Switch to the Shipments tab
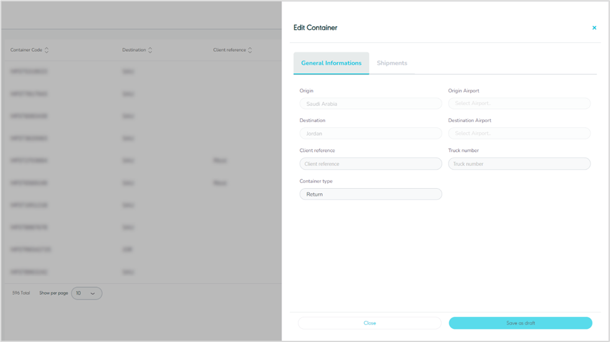The width and height of the screenshot is (610, 342). (392, 64)
